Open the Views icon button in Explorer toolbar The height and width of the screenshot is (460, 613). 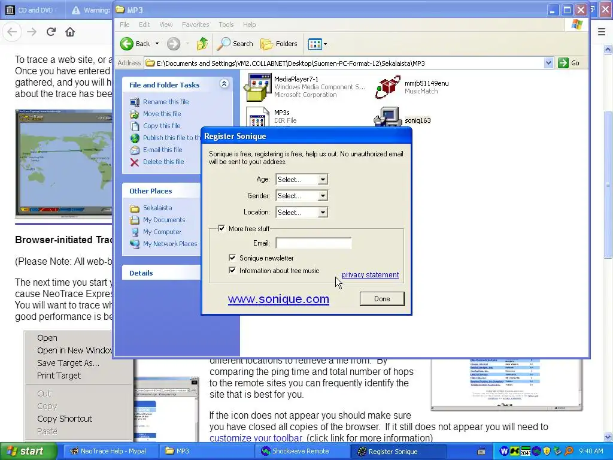(315, 44)
